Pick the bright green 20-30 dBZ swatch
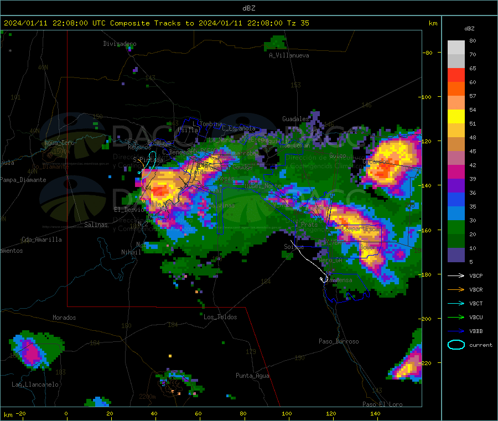This screenshot has width=498, height=421. tap(456, 227)
